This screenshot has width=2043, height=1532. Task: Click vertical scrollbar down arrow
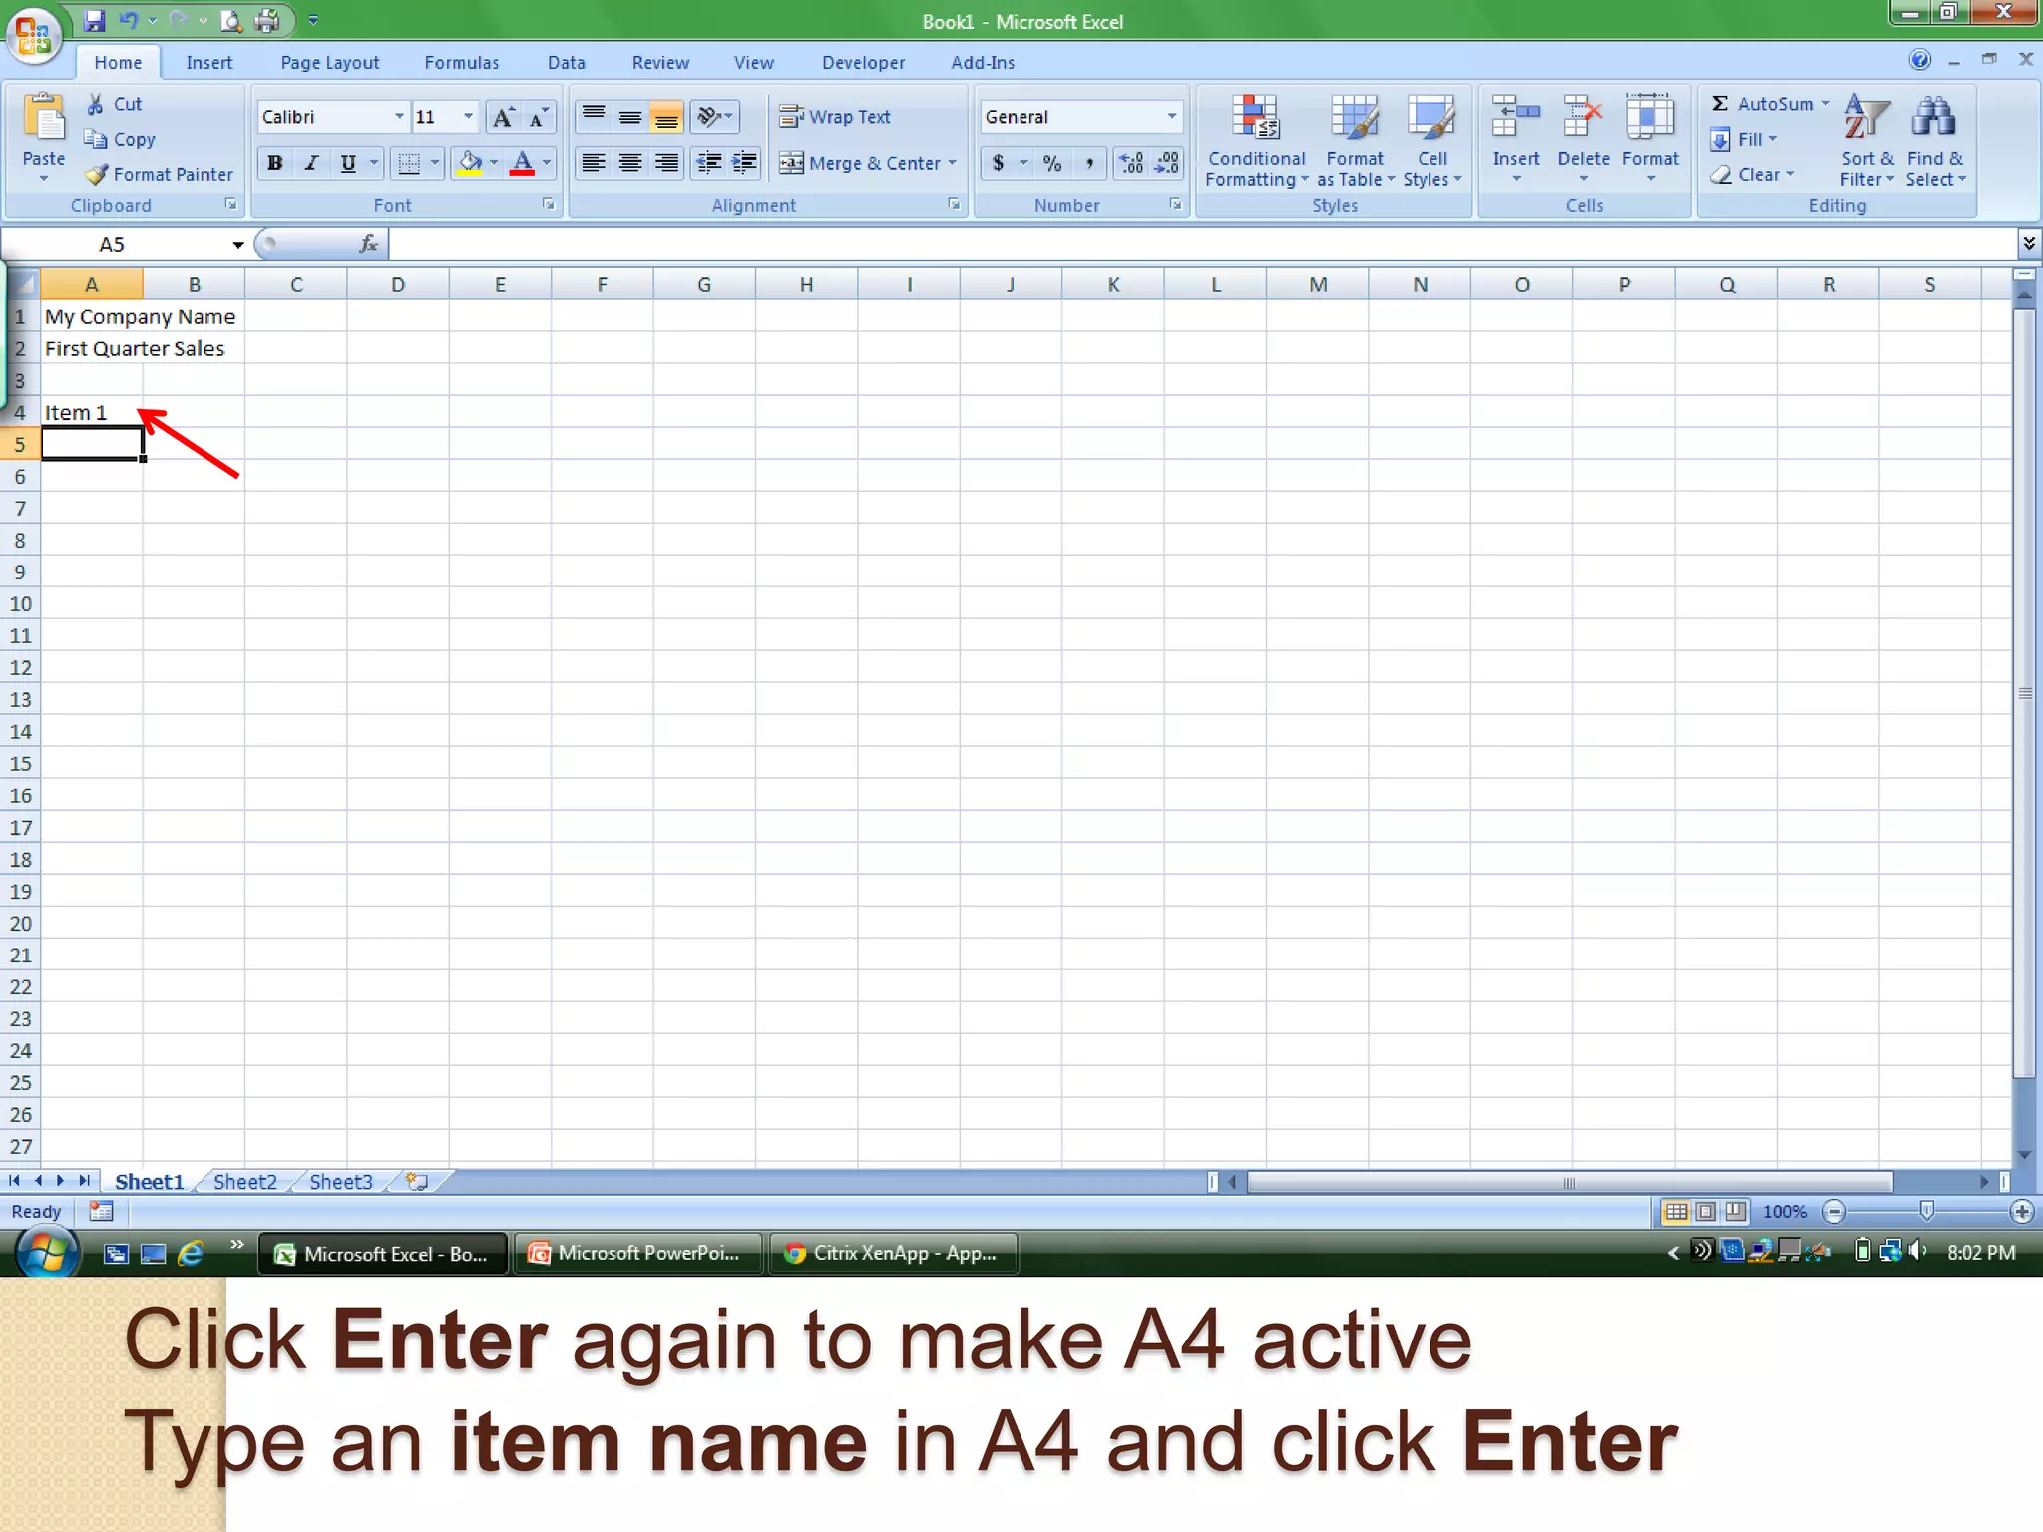[x=2024, y=1155]
